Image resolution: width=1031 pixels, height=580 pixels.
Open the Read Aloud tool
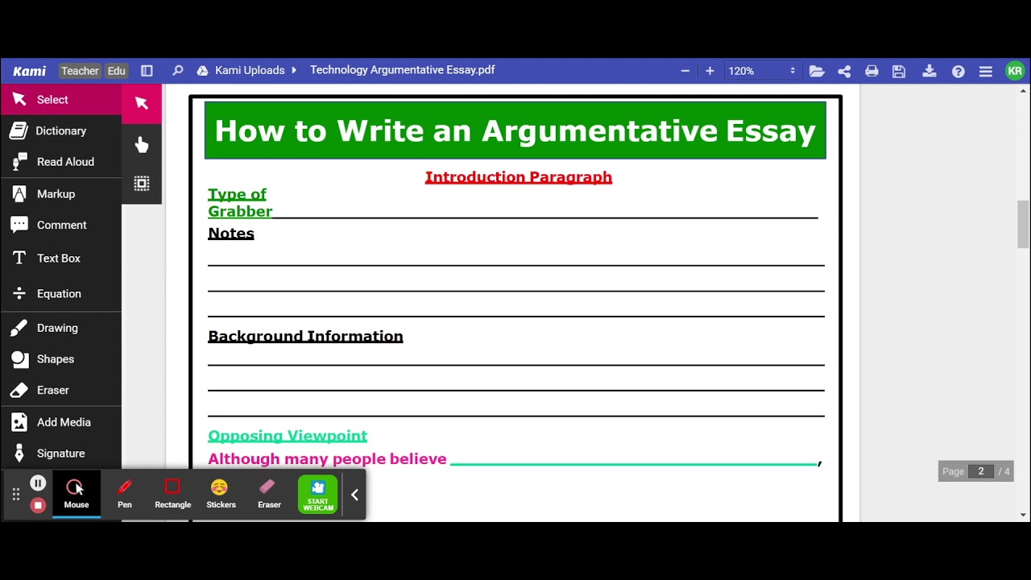[x=60, y=162]
